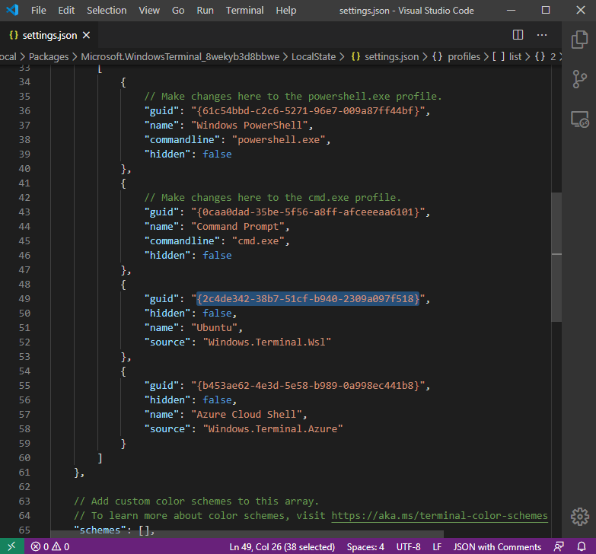Change indentation via Spaces: 4

tap(365, 546)
